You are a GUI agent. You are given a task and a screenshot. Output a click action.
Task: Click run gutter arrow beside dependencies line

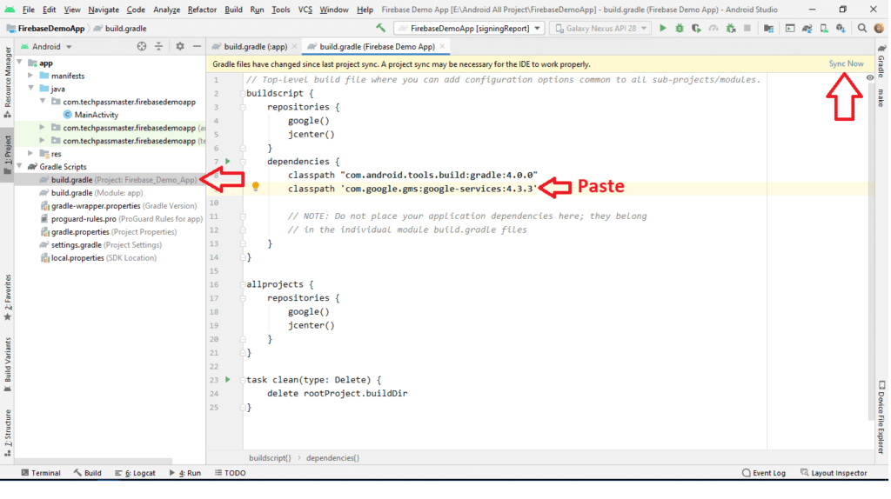pos(228,161)
